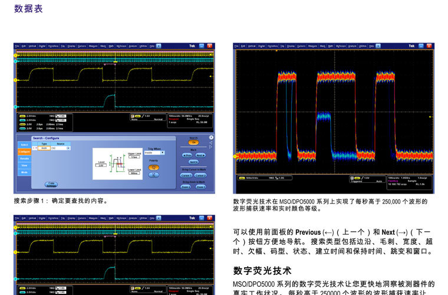Viewport: 448px width, 295px height.
Task: Open the search Source dropdown arrow
Action: click(x=68, y=148)
